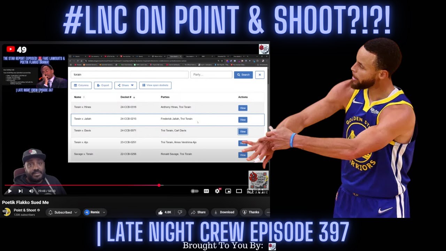Download the video
Screen dimensions: 446x251
tap(224, 212)
